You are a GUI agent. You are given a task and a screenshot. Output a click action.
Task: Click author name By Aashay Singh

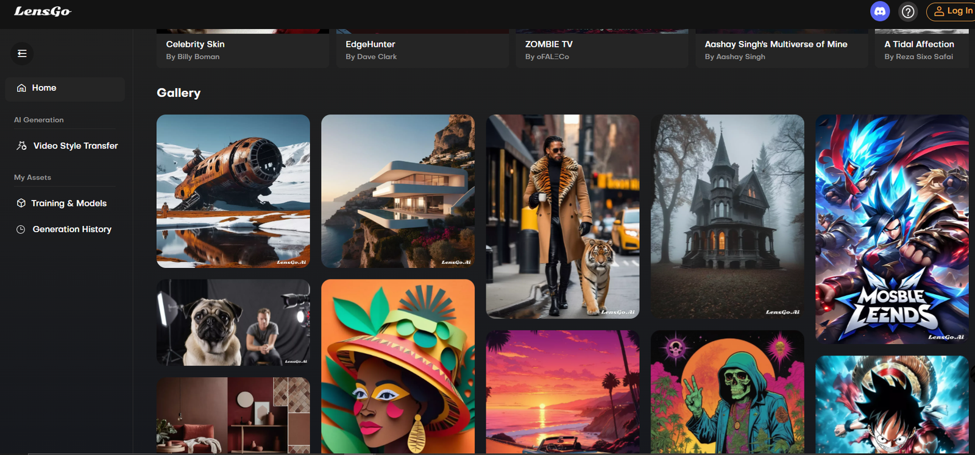735,57
